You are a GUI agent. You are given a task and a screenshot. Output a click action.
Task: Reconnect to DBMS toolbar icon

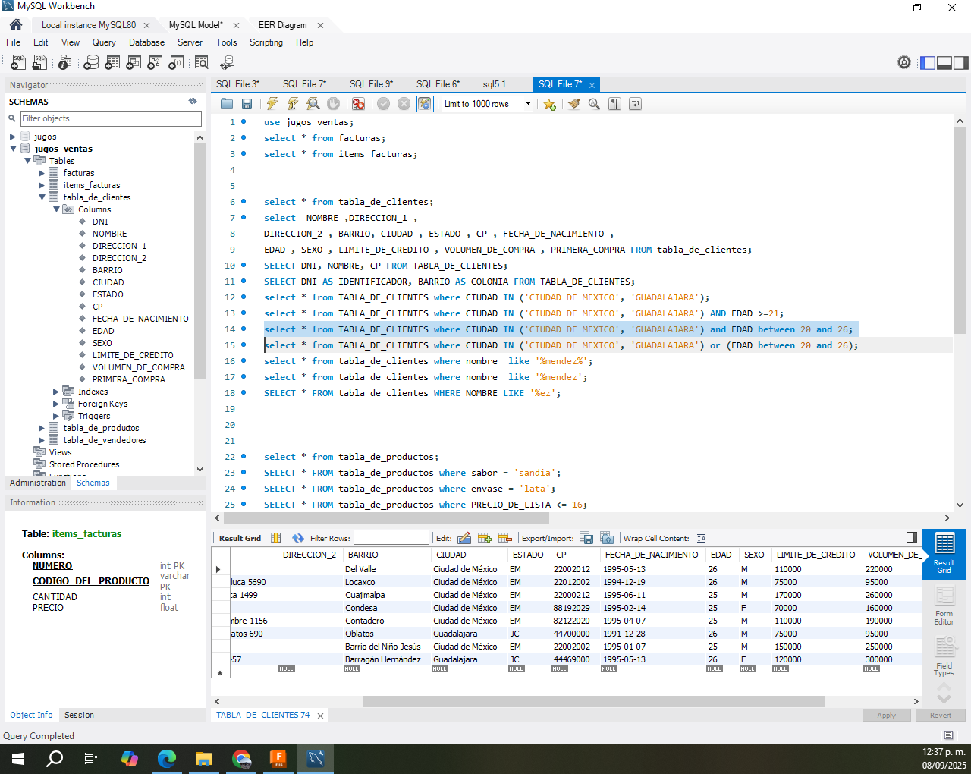pyautogui.click(x=227, y=63)
